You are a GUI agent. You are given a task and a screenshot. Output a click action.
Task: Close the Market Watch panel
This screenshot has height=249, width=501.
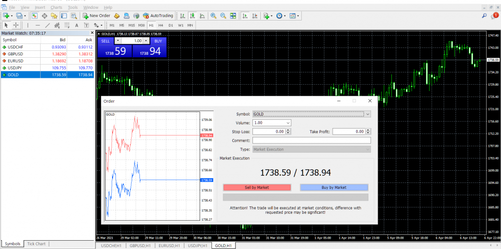(92, 33)
